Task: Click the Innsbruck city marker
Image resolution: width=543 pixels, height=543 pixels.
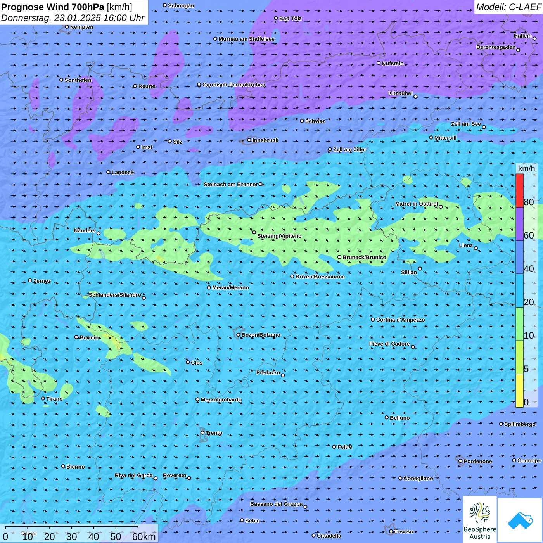Action: click(249, 140)
